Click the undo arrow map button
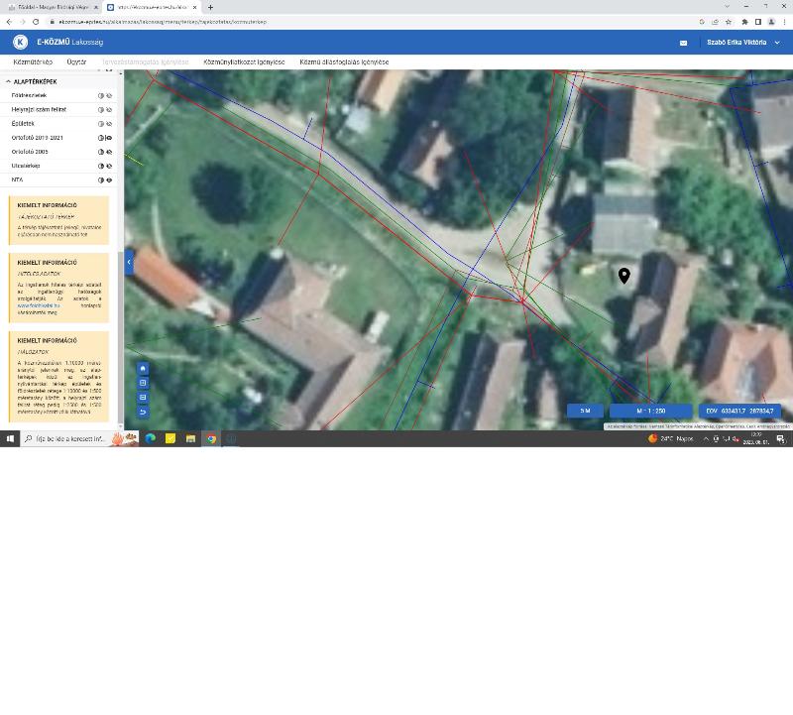 click(143, 412)
